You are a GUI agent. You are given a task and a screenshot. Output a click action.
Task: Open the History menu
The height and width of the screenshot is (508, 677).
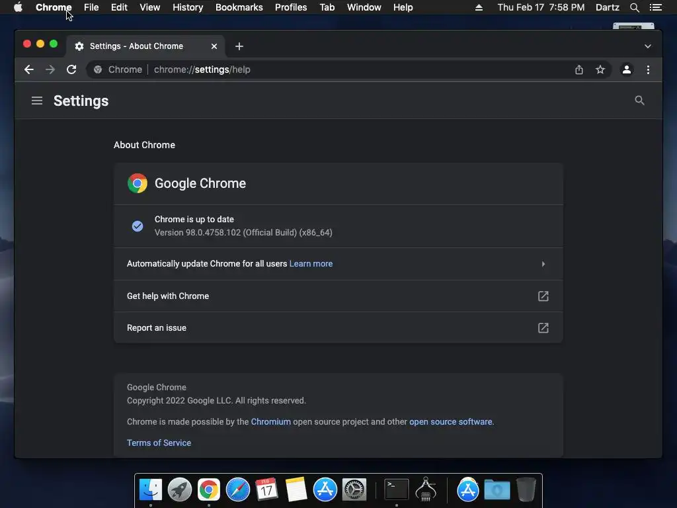tap(188, 7)
